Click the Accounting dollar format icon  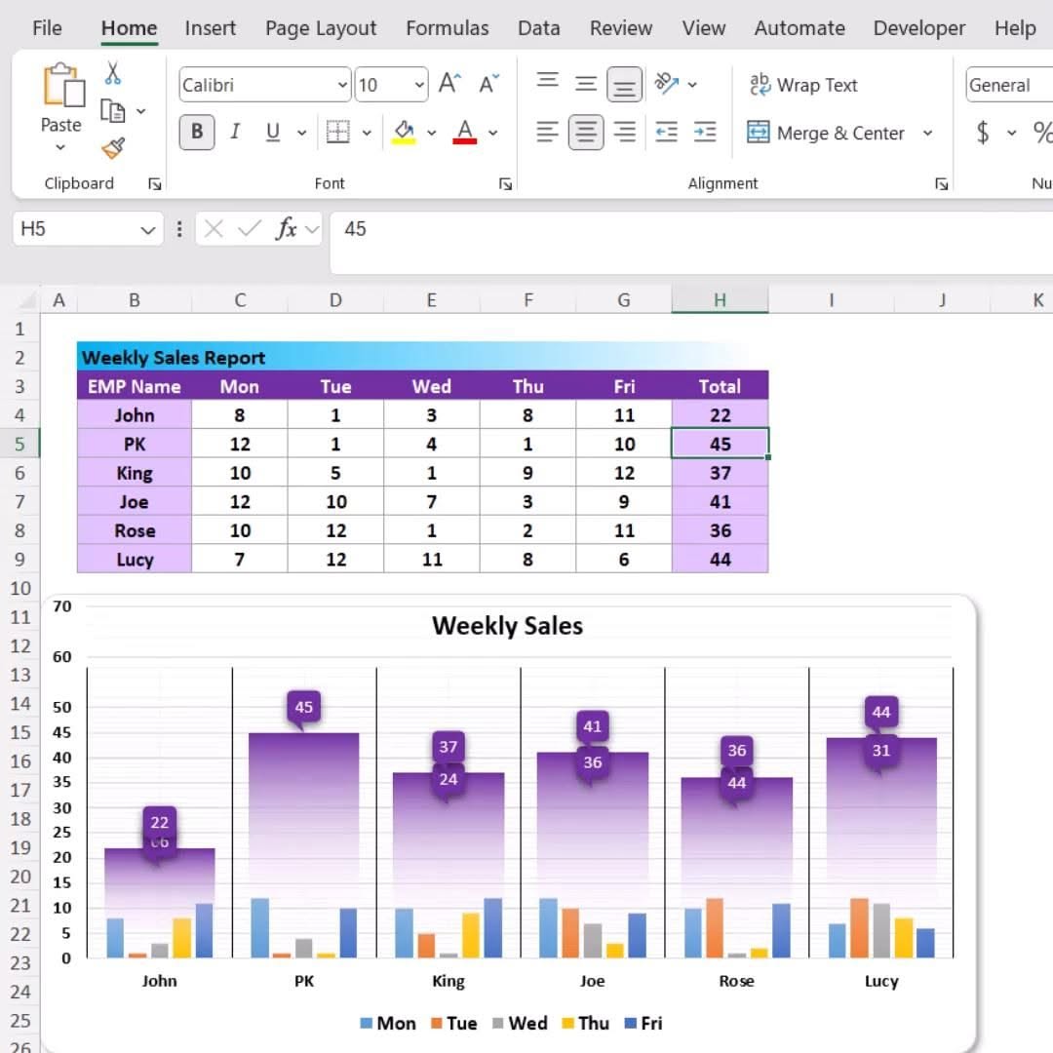coord(982,133)
